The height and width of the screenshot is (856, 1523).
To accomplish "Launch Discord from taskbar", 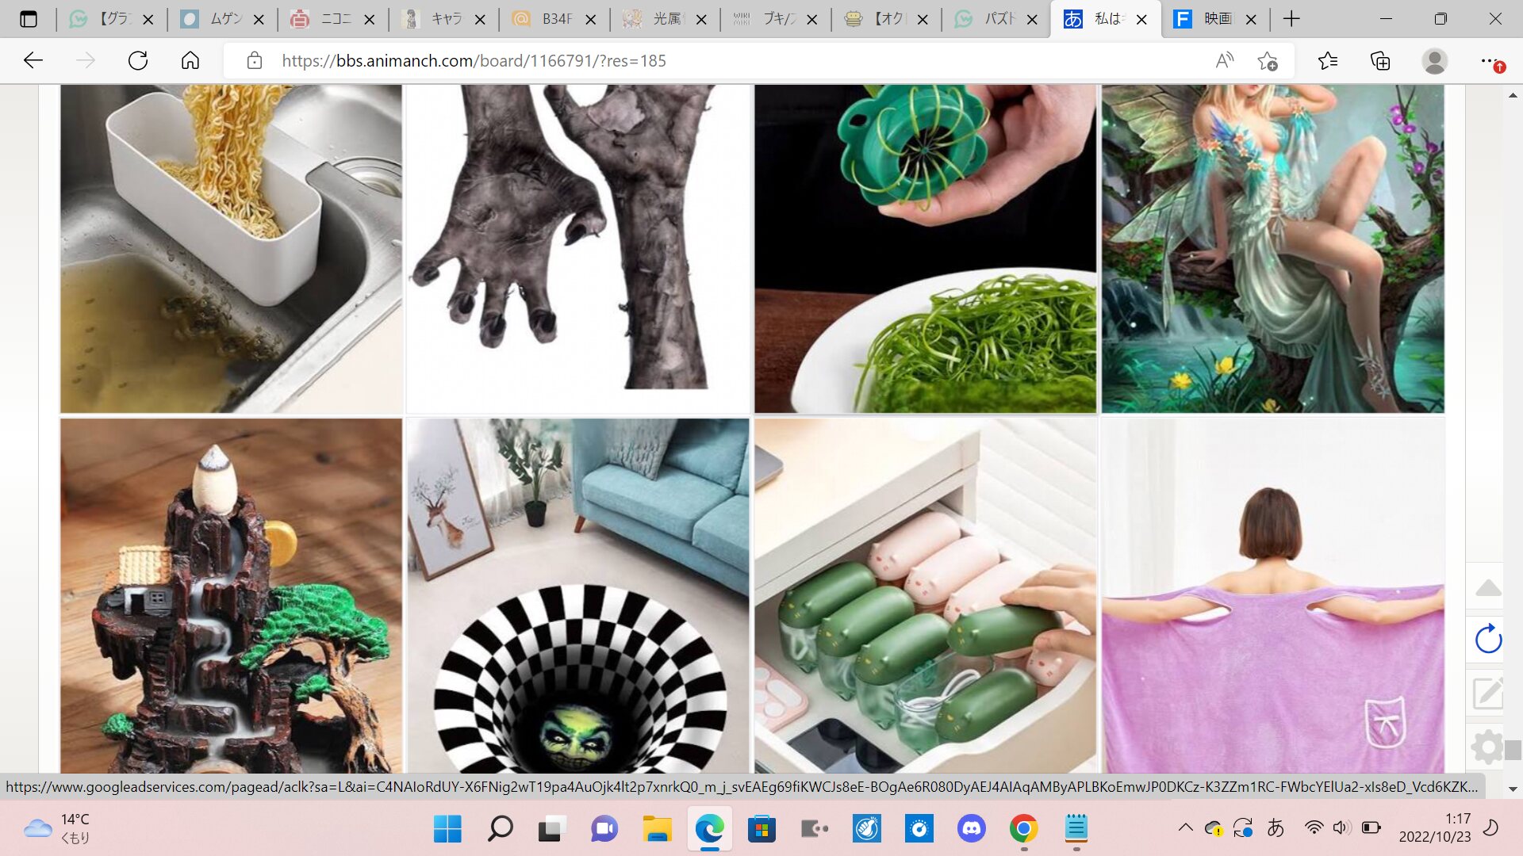I will (x=971, y=829).
